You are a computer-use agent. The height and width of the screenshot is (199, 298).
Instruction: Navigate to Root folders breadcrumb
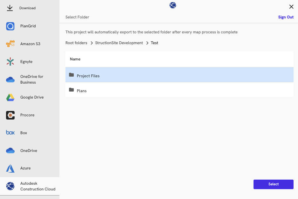pyautogui.click(x=76, y=43)
